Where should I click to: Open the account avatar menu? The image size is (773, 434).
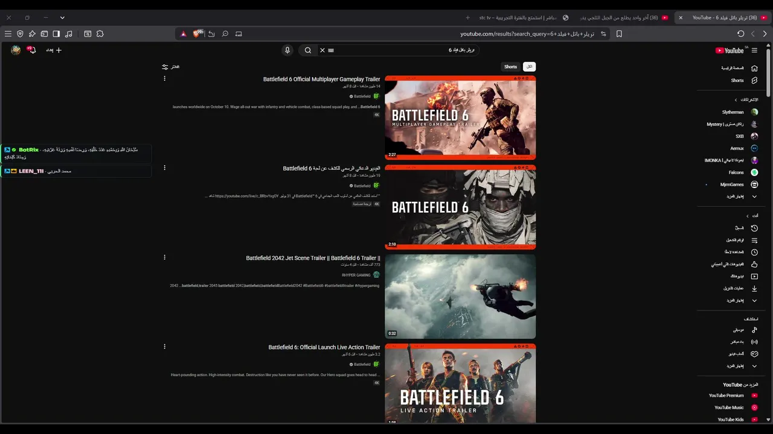16,50
